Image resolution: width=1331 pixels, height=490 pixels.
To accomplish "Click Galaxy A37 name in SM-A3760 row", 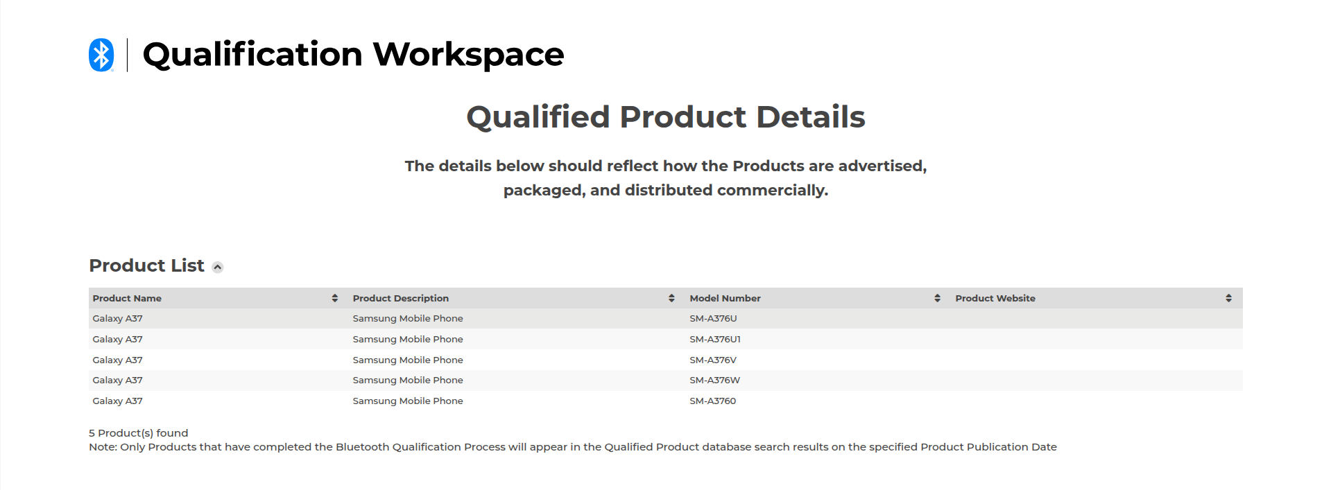I will coord(117,401).
